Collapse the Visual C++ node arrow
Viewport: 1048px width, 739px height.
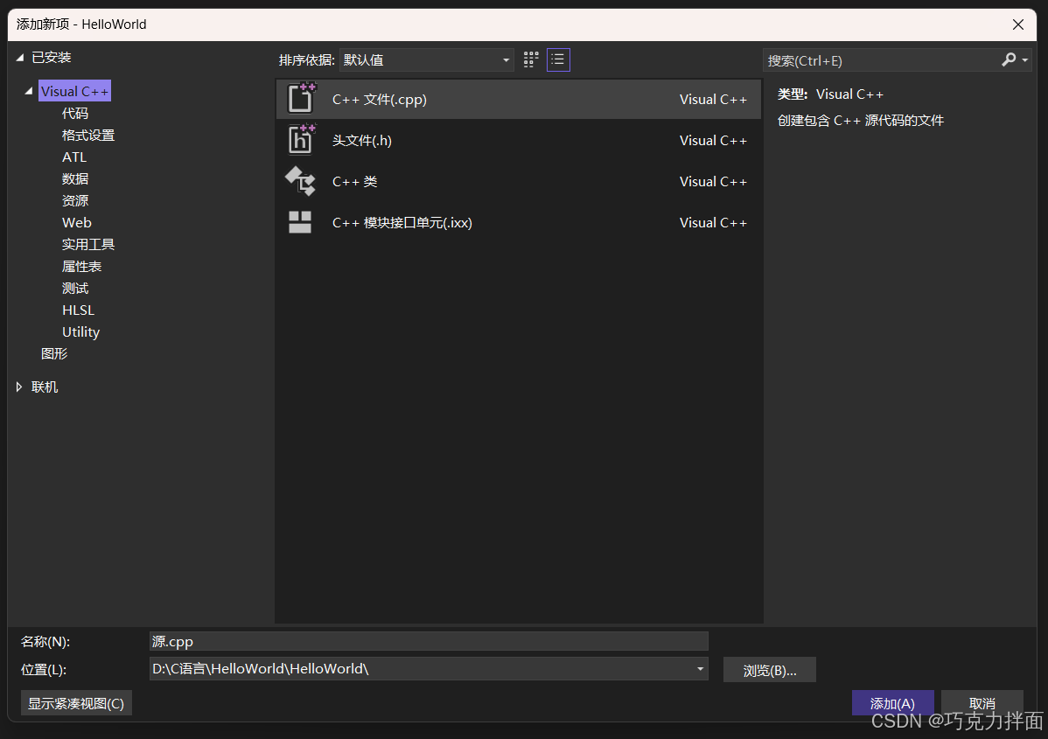28,90
